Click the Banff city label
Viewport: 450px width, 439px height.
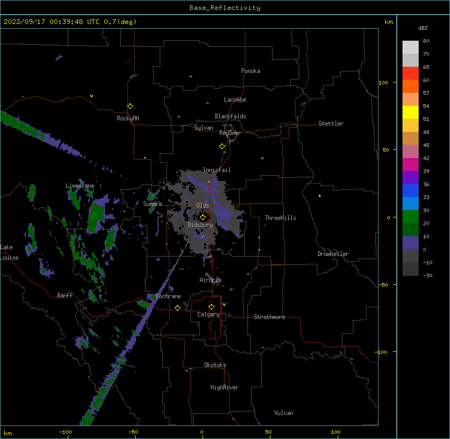point(65,296)
